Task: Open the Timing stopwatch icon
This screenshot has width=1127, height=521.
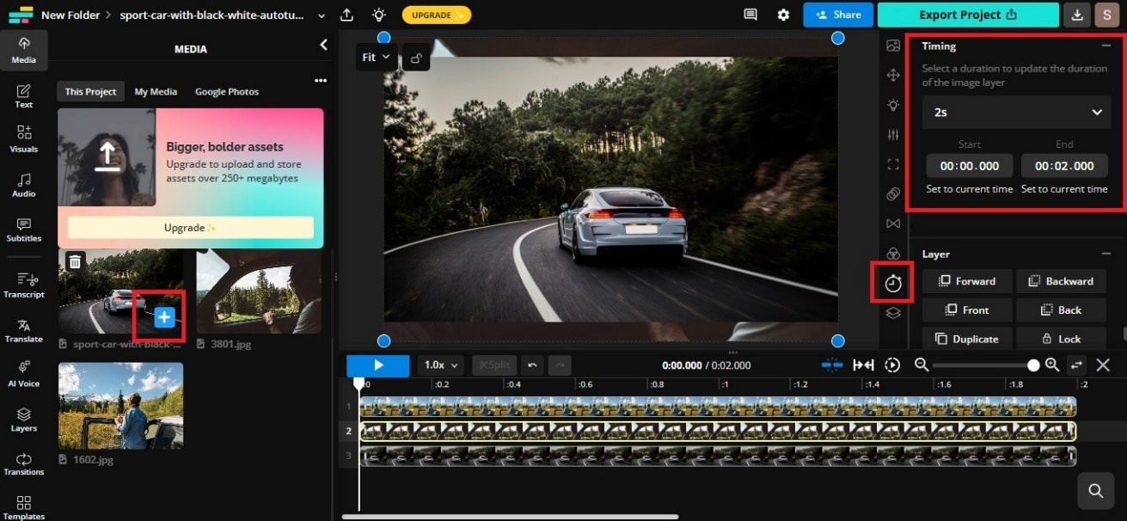Action: click(893, 283)
